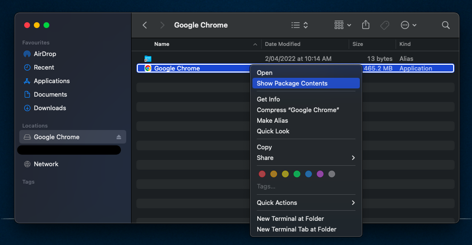Open the Quick Actions submenu
This screenshot has height=245, width=472.
306,202
